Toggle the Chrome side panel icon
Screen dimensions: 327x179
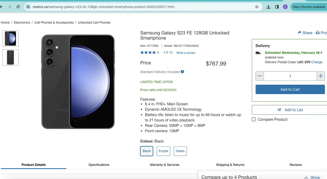277,7
